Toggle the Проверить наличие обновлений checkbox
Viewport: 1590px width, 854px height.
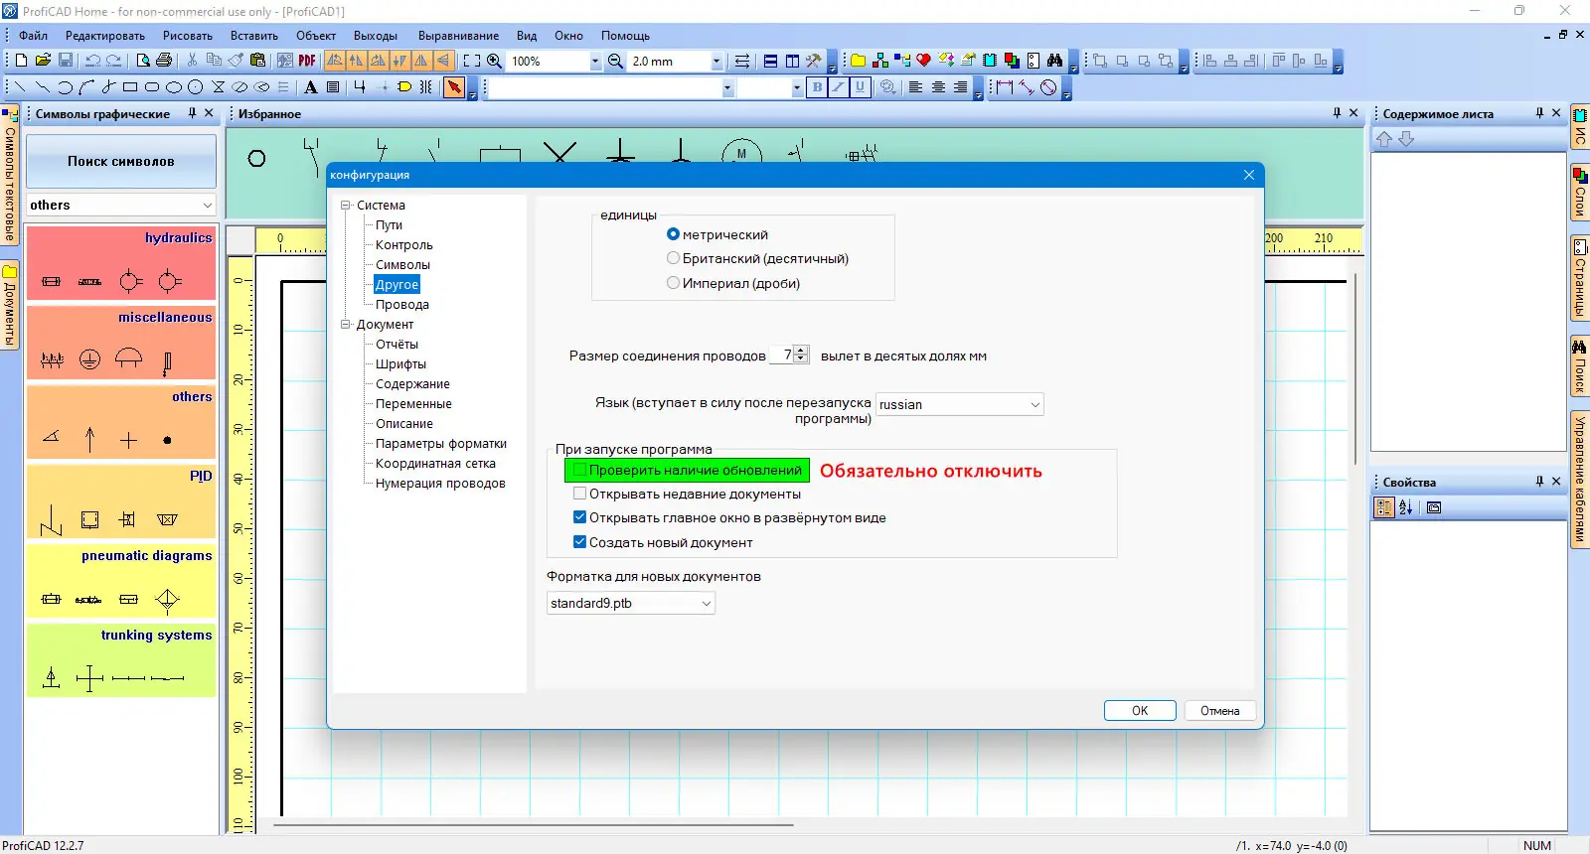coord(579,470)
